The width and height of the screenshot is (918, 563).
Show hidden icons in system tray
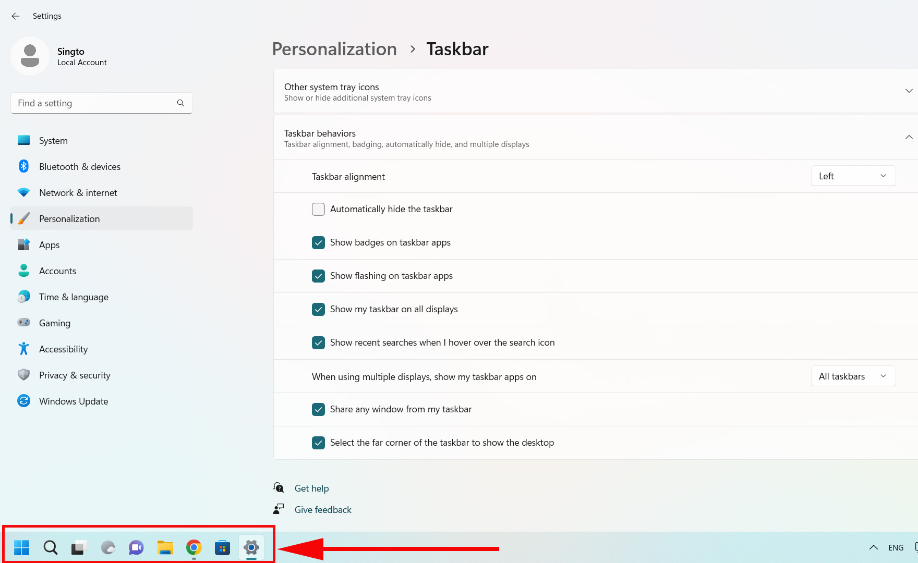click(873, 547)
